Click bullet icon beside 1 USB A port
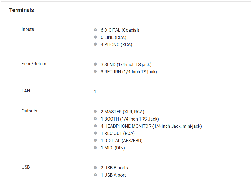 [95, 175]
